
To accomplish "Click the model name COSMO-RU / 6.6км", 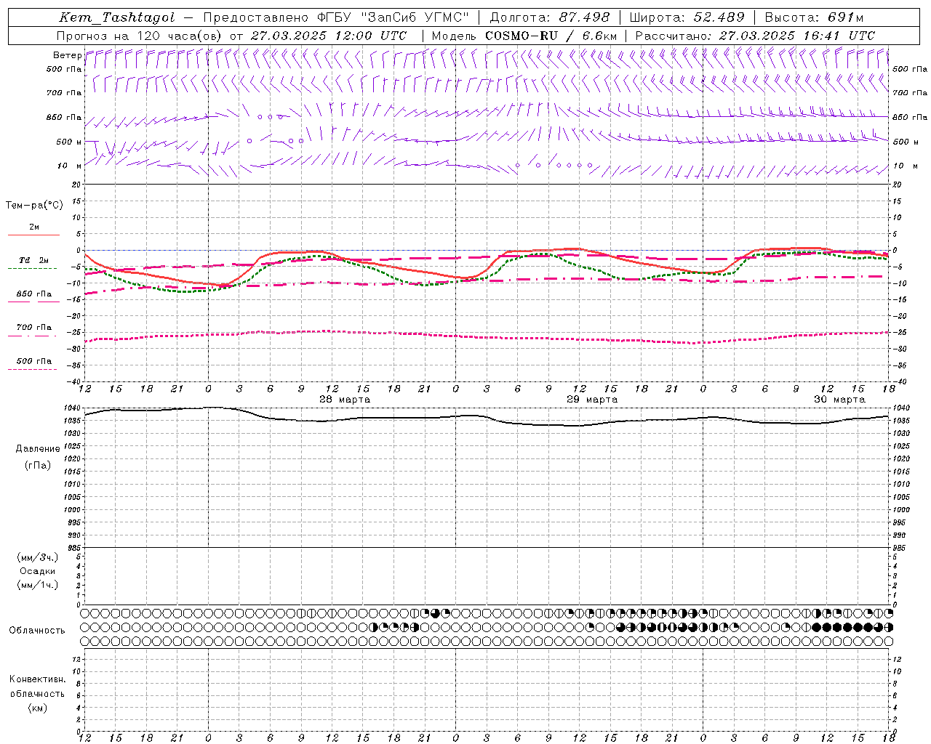I will pos(552,36).
